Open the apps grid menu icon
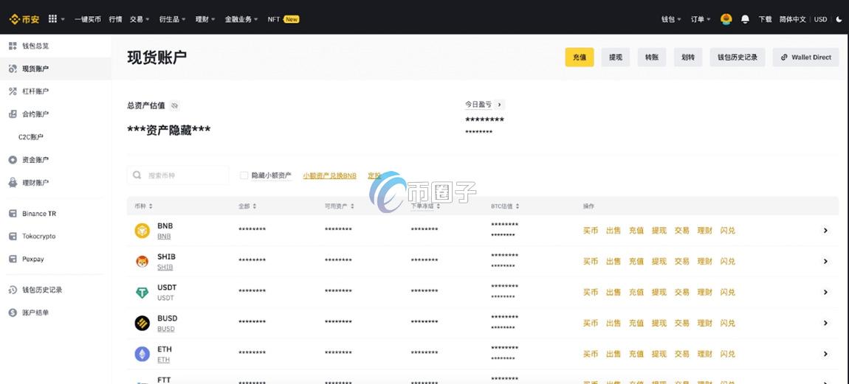This screenshot has width=849, height=384. click(x=52, y=19)
